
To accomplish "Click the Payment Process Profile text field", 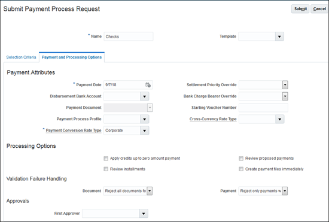I will click(122, 119).
